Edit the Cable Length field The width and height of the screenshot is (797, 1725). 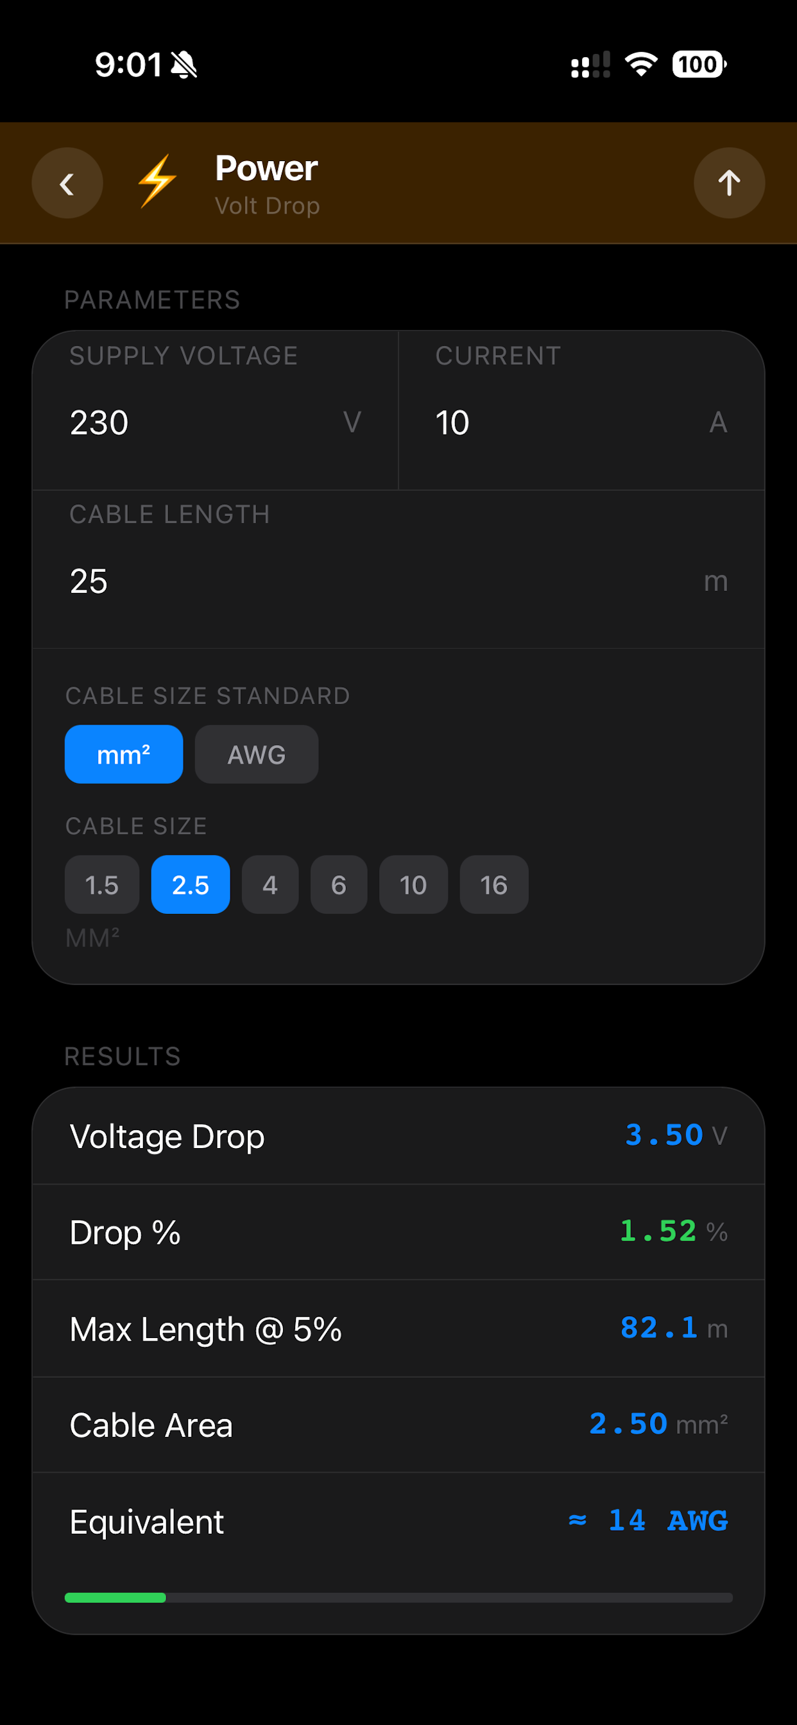(x=398, y=569)
